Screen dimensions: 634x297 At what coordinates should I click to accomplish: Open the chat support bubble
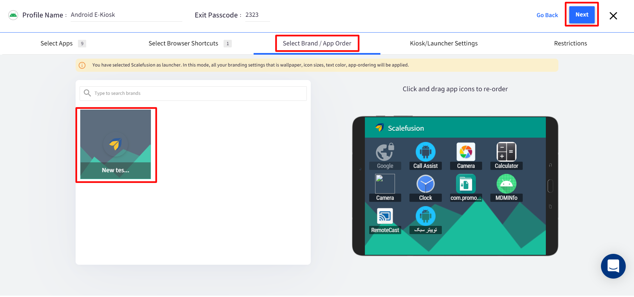point(613,266)
